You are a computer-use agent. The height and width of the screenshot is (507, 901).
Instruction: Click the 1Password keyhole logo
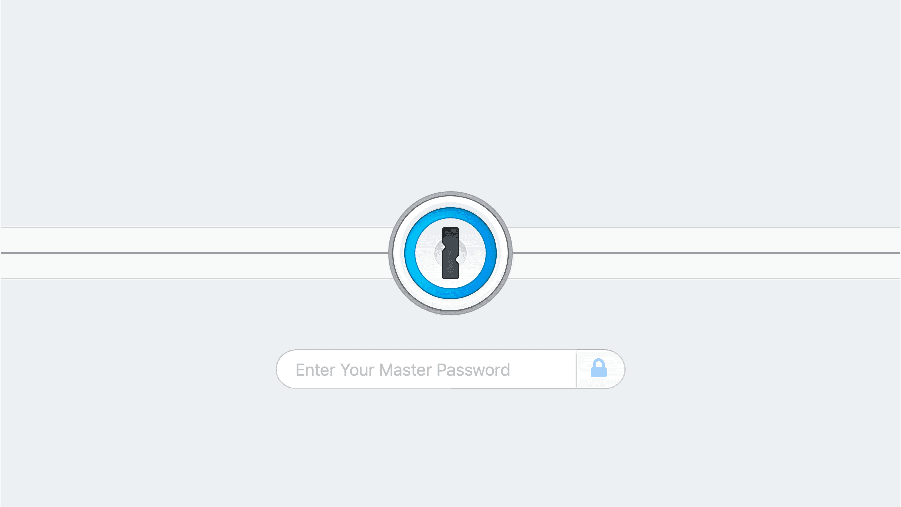pyautogui.click(x=450, y=253)
